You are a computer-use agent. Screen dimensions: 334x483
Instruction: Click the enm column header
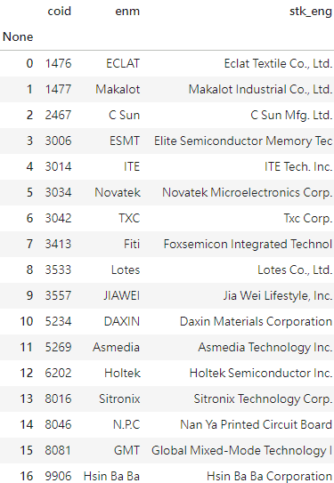click(127, 12)
